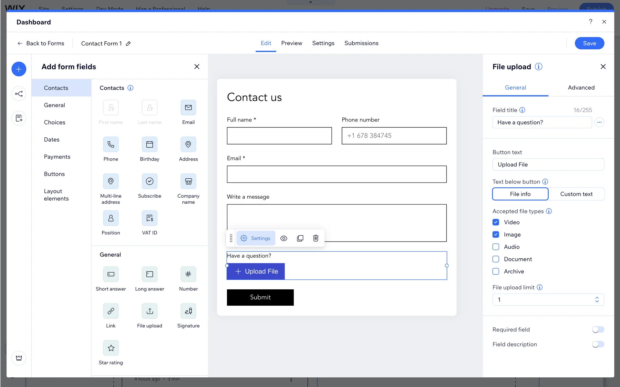Uncheck the Video file type
The image size is (620, 387).
coord(496,222)
